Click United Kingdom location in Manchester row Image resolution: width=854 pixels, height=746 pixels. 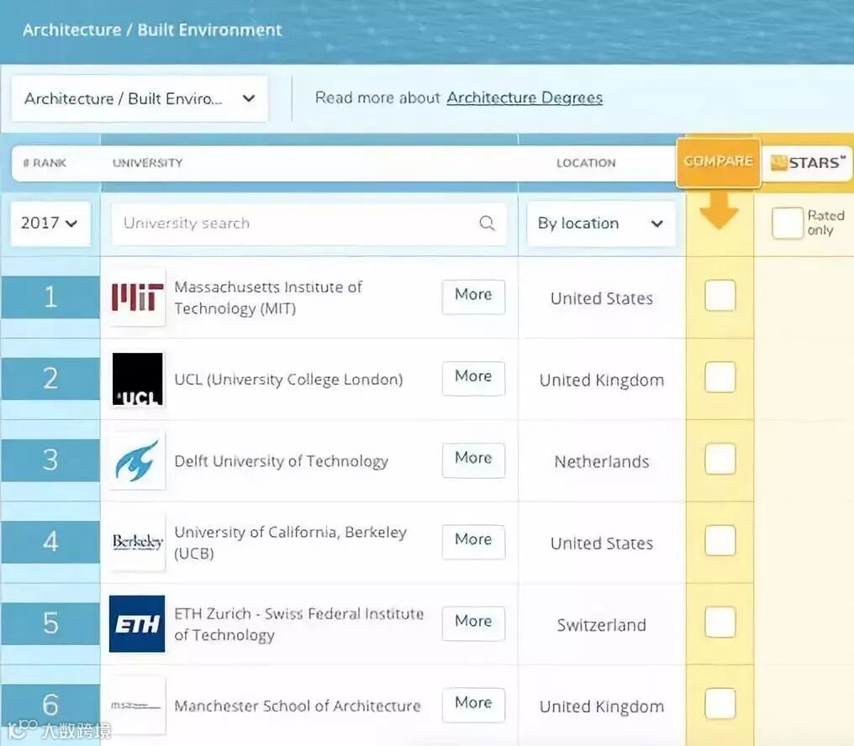(601, 707)
